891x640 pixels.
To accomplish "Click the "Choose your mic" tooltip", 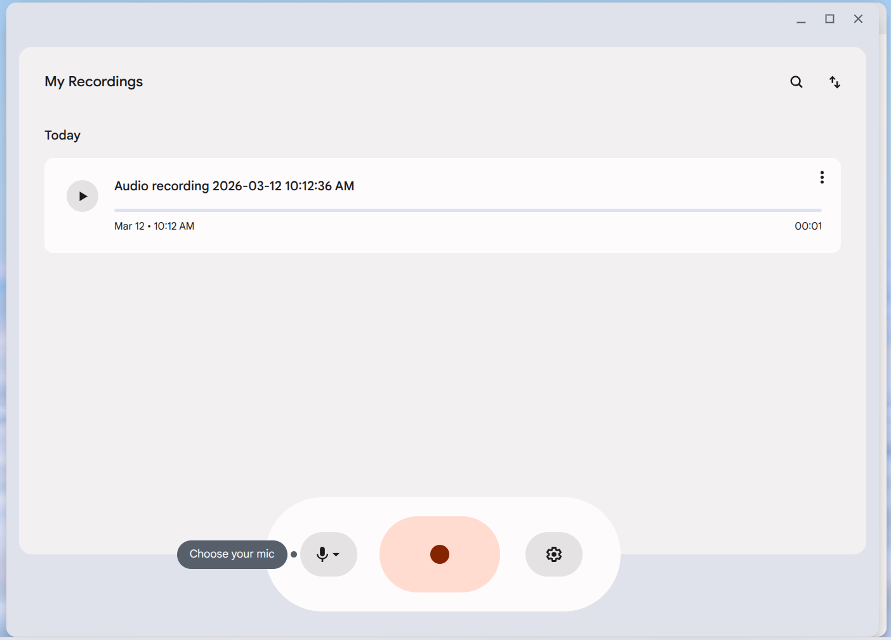I will [x=232, y=554].
